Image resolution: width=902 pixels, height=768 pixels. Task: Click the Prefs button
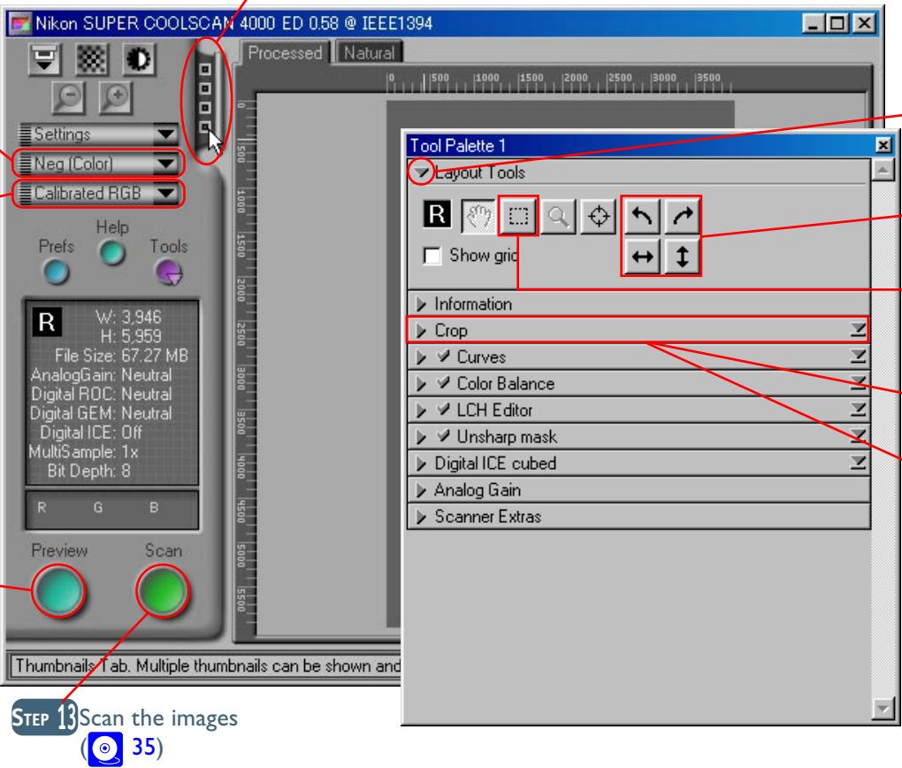pos(56,272)
